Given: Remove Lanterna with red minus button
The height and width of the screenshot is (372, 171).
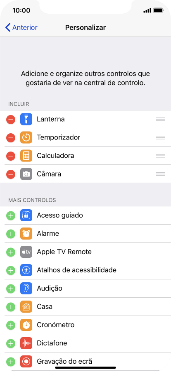Looking at the screenshot, I should [x=11, y=119].
